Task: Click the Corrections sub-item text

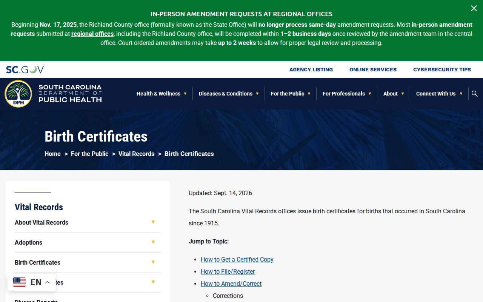Action: [x=228, y=296]
